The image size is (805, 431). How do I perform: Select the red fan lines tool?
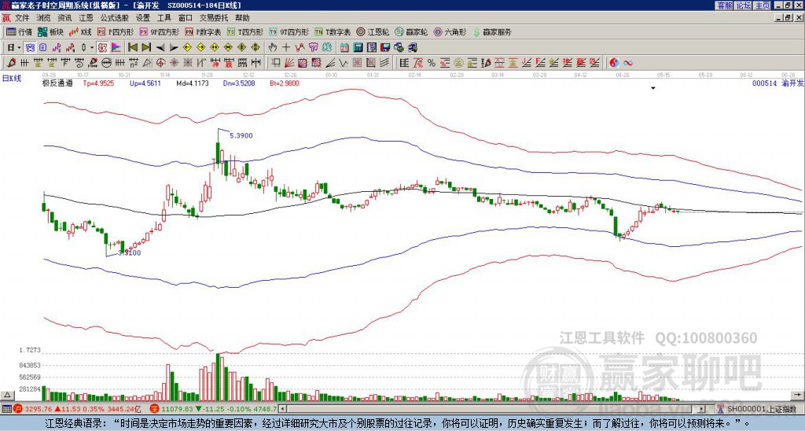pos(289,63)
